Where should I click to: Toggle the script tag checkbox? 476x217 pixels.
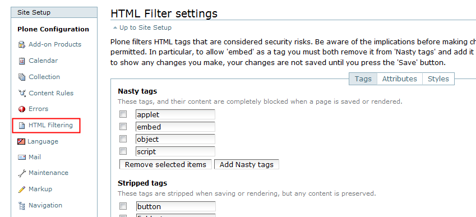point(123,151)
